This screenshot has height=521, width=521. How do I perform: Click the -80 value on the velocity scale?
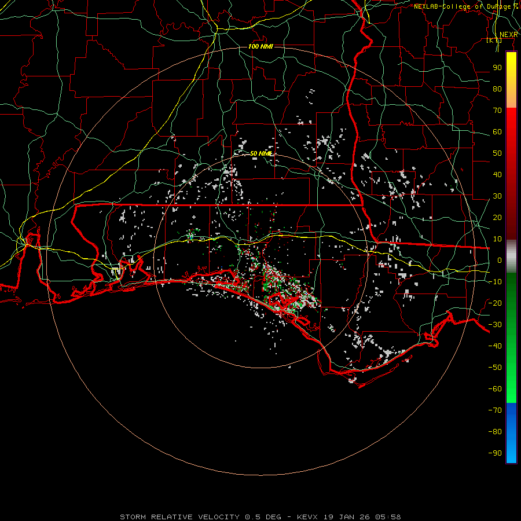495,432
